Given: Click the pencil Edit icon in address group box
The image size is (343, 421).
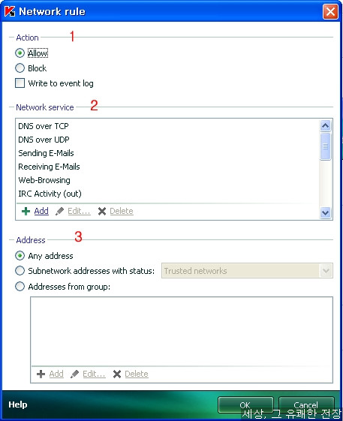Looking at the screenshot, I should (74, 374).
